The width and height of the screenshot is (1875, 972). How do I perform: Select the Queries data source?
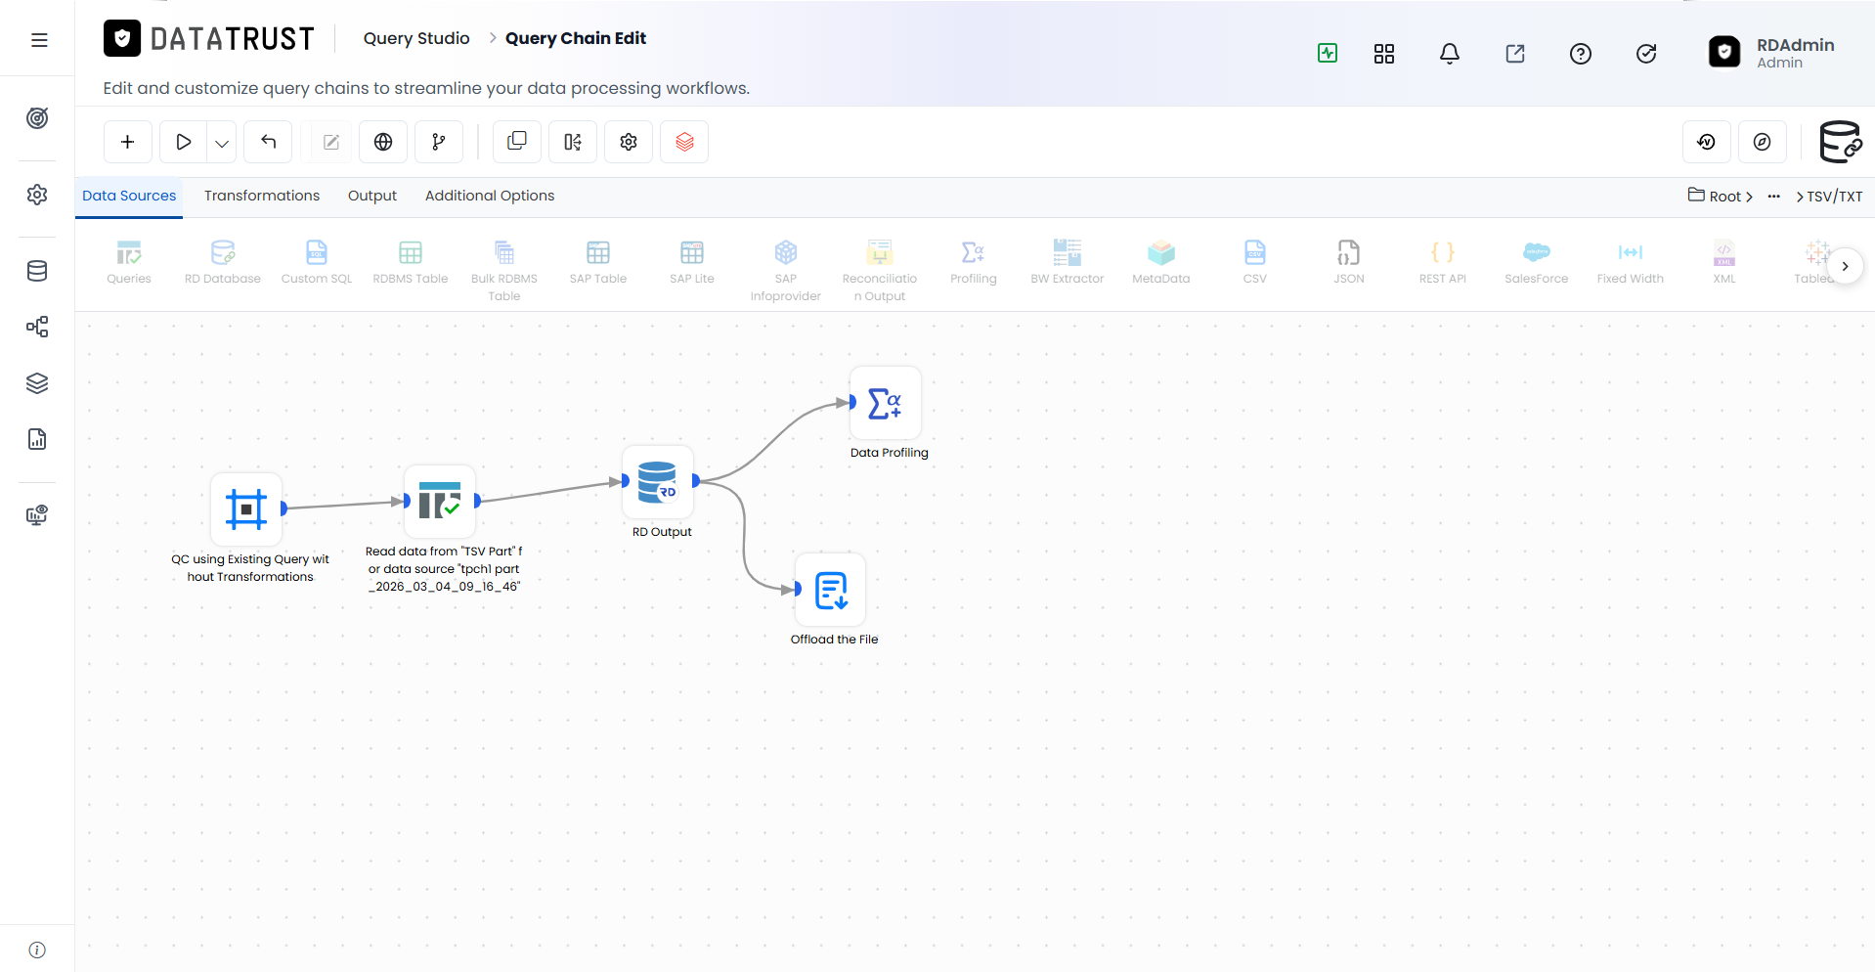(x=129, y=262)
